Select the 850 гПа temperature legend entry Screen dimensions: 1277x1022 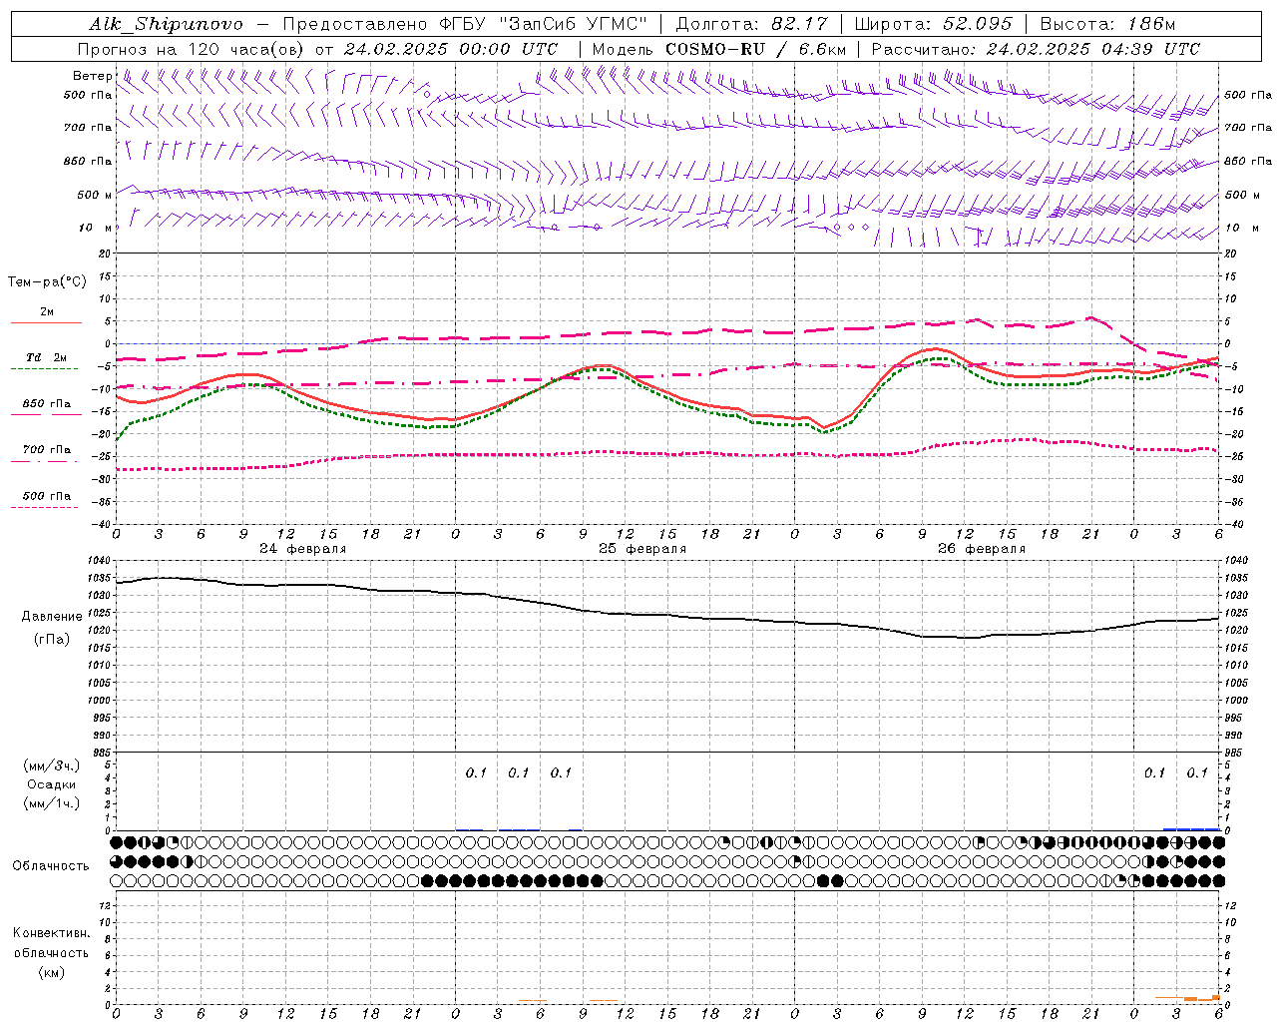point(46,404)
